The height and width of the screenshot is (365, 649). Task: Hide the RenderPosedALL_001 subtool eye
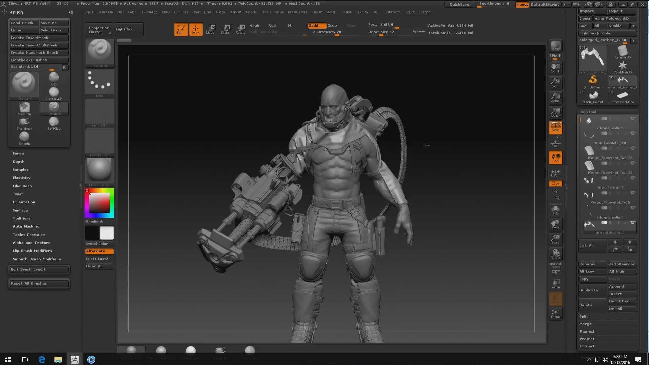coord(633,133)
